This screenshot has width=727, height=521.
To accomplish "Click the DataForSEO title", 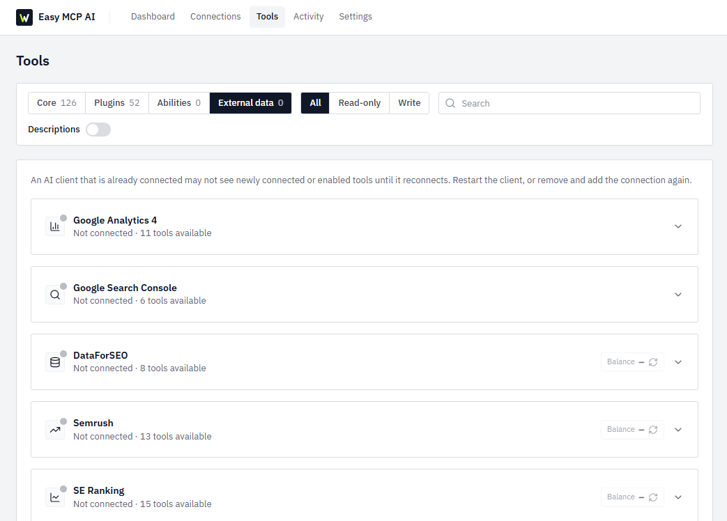I will [x=100, y=356].
